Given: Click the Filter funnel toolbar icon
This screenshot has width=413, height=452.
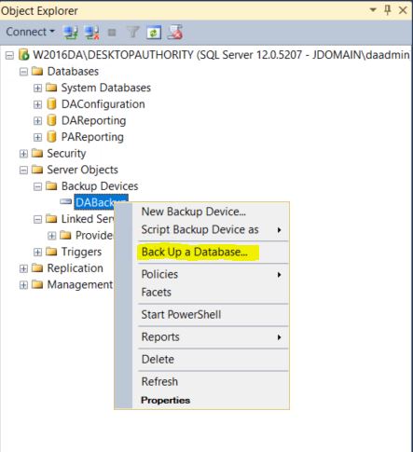Looking at the screenshot, I should pyautogui.click(x=133, y=32).
